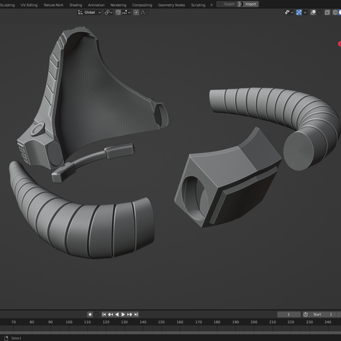Image resolution: width=341 pixels, height=341 pixels.
Task: Jump to previous keyframe in timeline
Action: pyautogui.click(x=110, y=315)
